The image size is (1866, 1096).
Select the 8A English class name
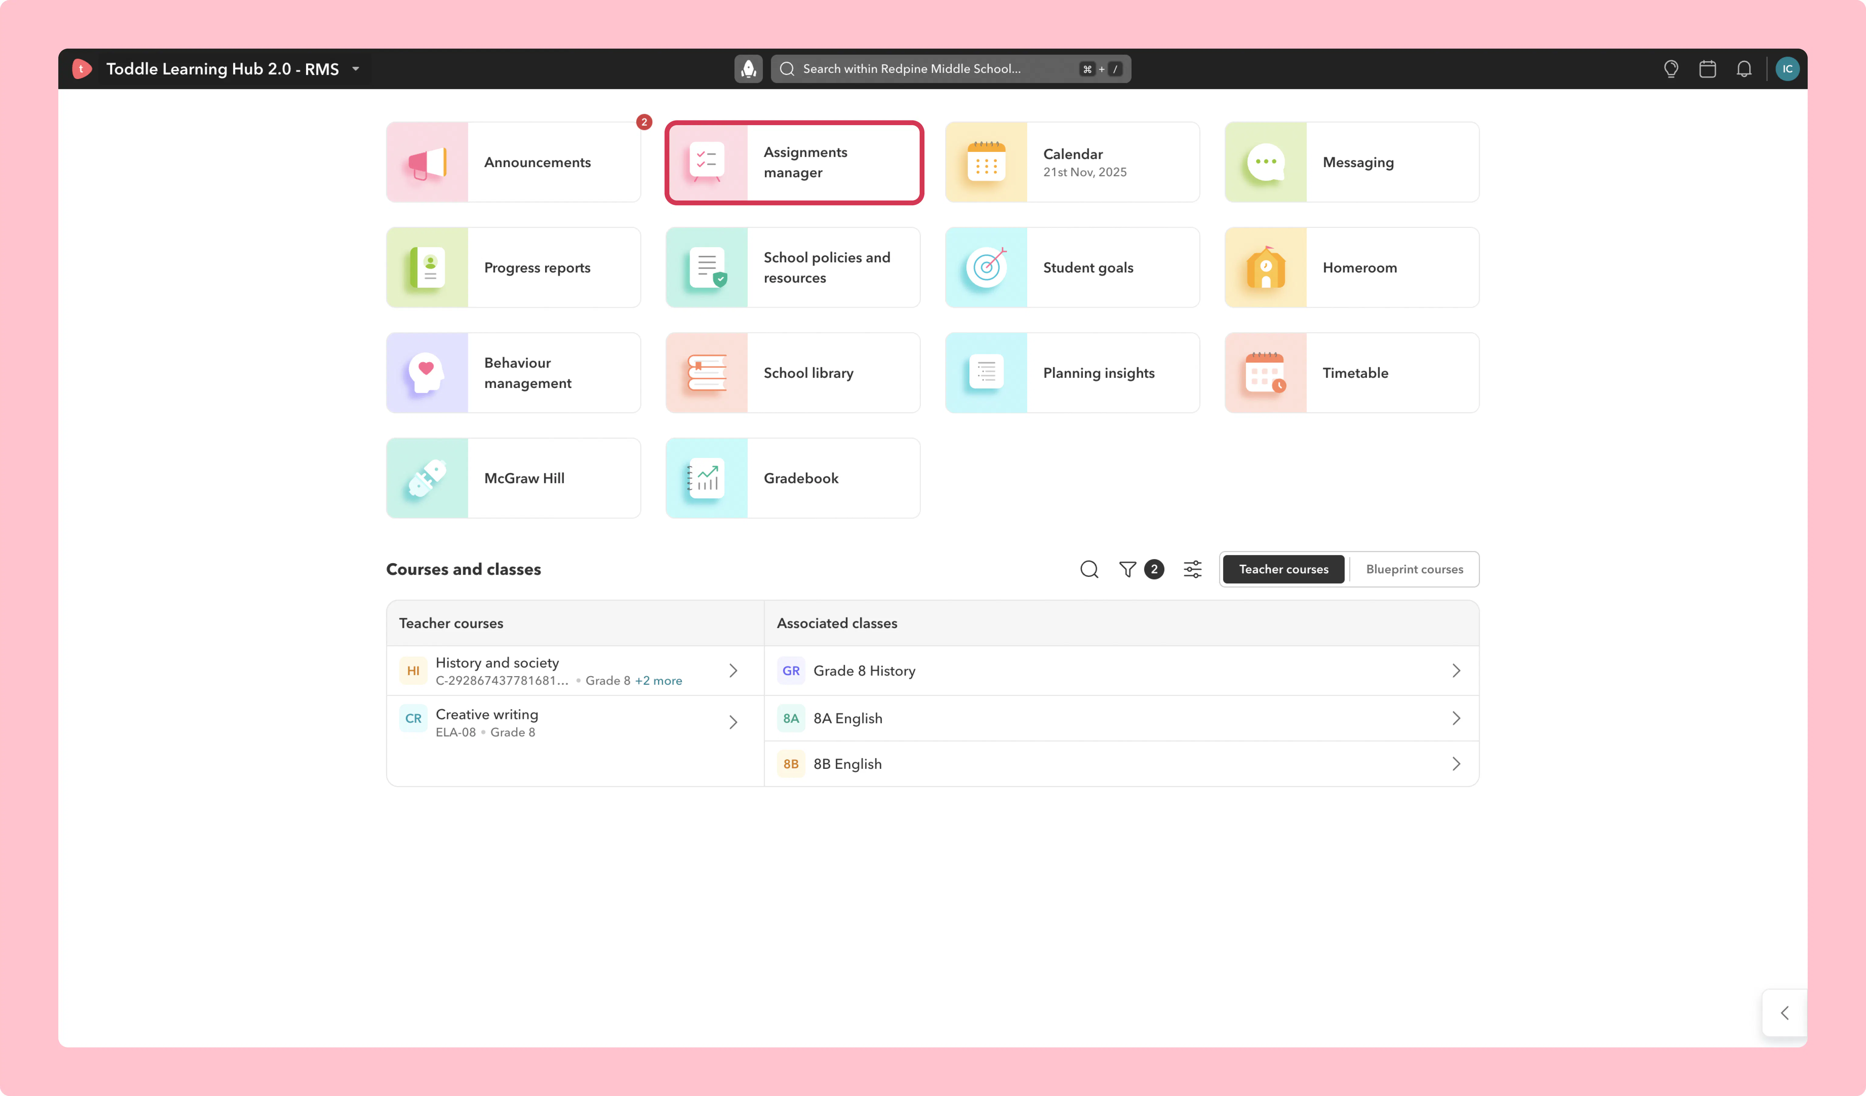pos(848,718)
